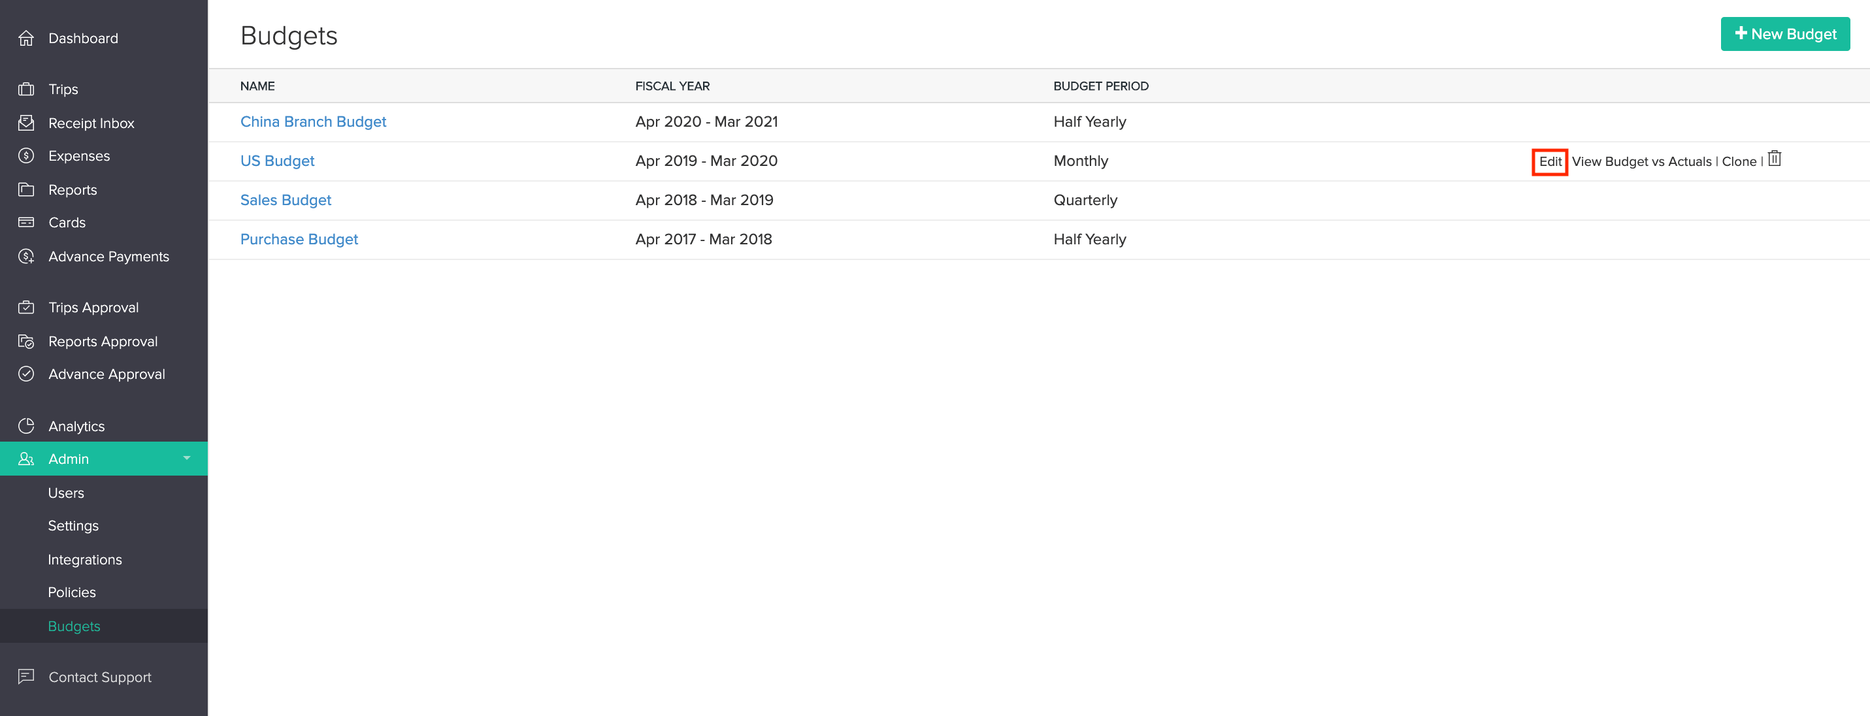Click the Cards credit card icon

(x=26, y=222)
